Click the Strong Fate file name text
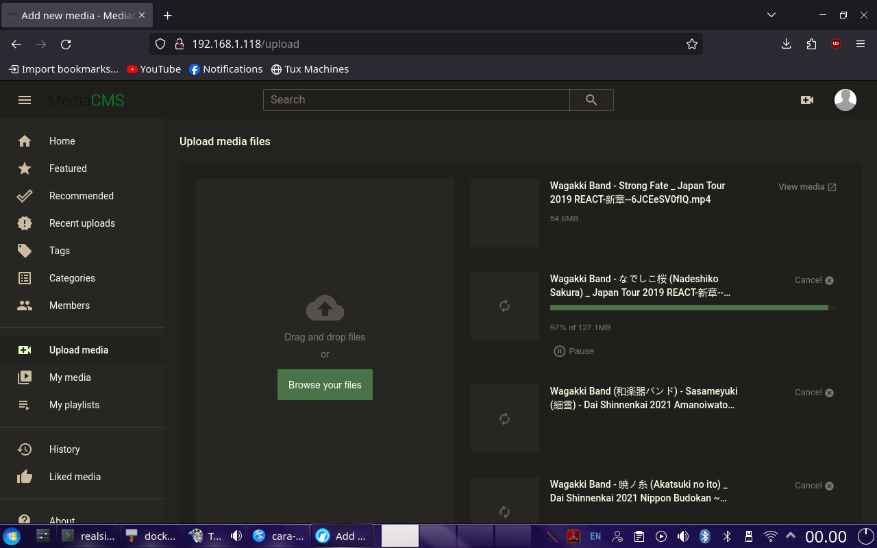This screenshot has height=548, width=877. click(x=637, y=192)
